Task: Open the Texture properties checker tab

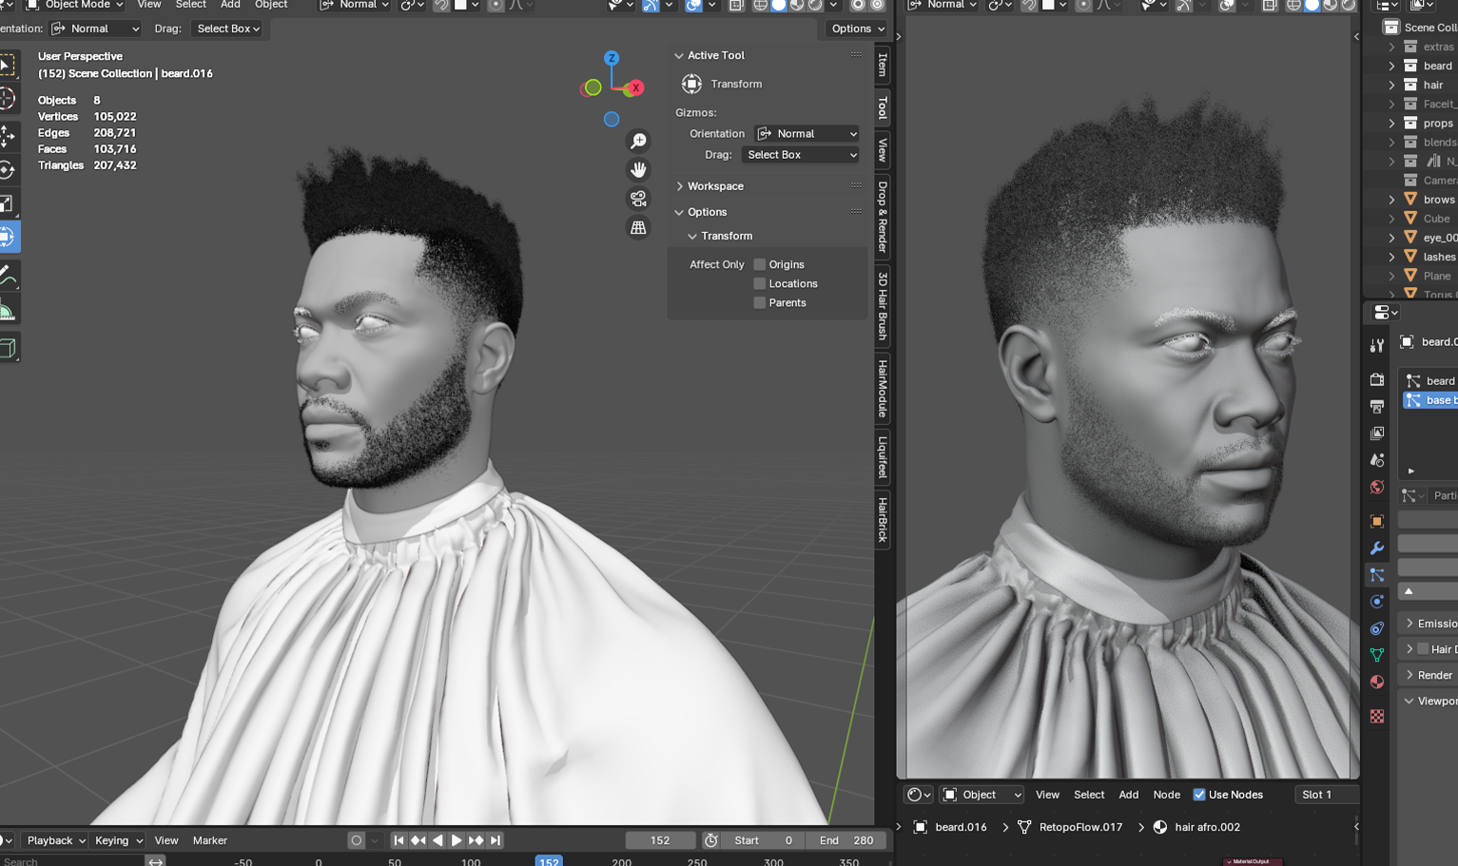Action: tap(1376, 716)
